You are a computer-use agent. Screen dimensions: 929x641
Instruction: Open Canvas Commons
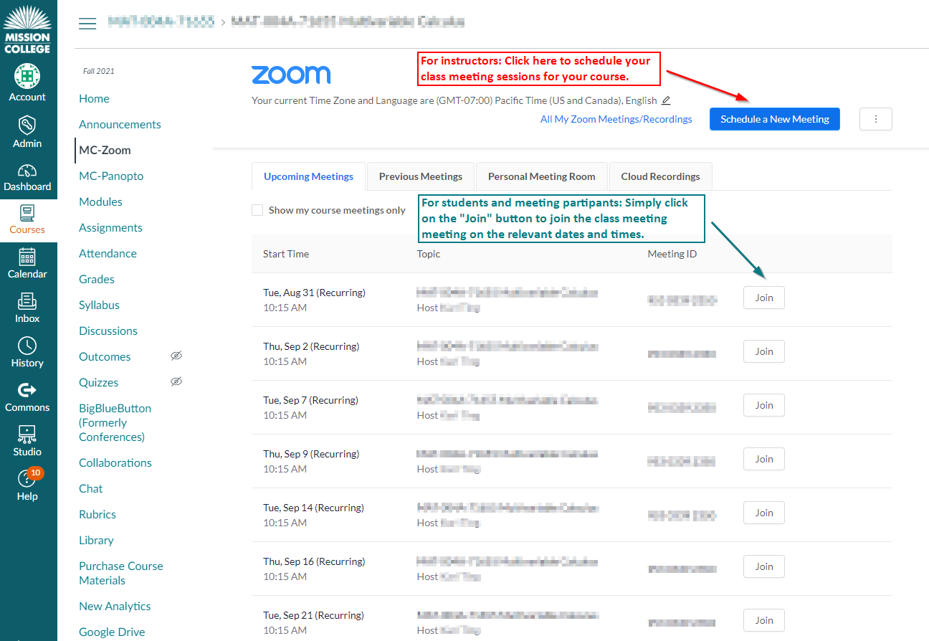27,397
